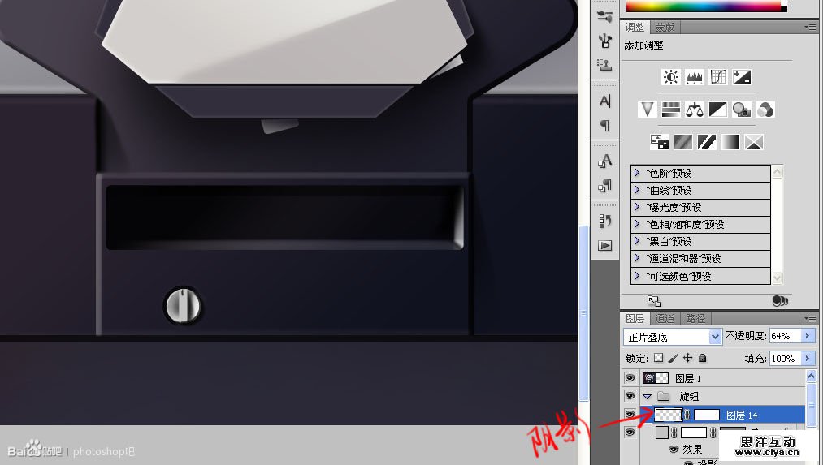Click the presets list scroll-down arrow

(777, 278)
